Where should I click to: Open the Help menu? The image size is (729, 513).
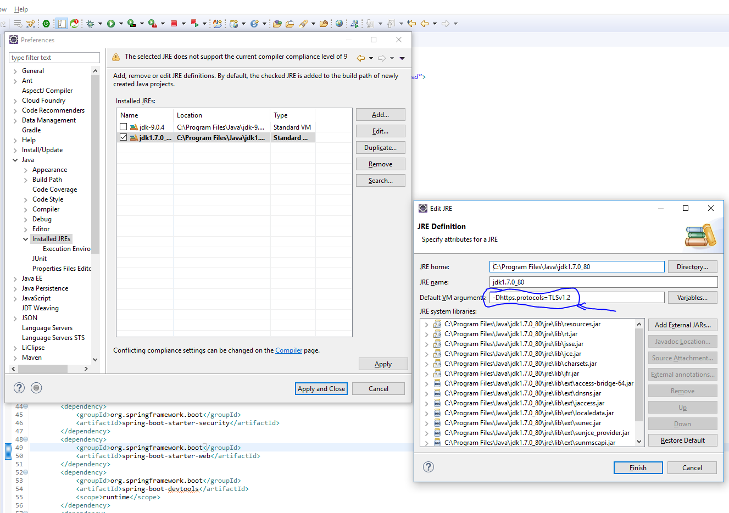pyautogui.click(x=21, y=9)
